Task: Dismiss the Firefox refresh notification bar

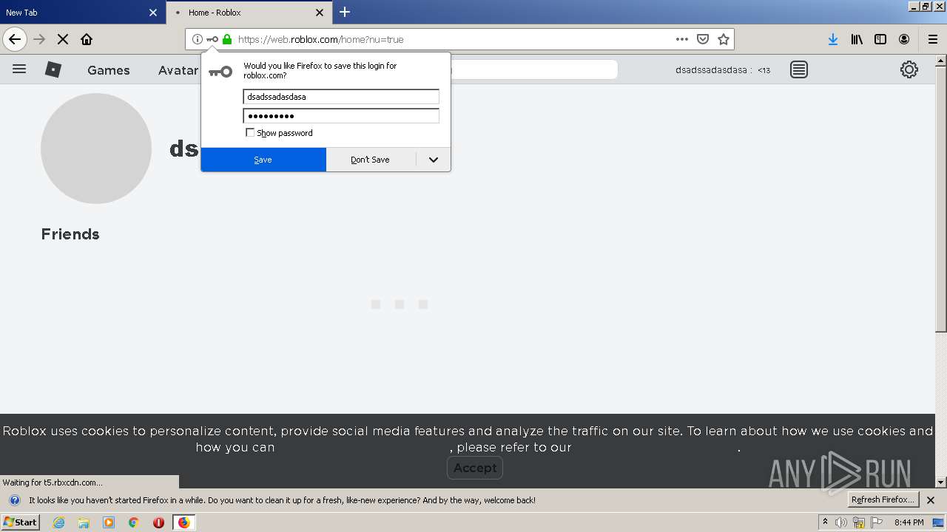Action: (931, 500)
